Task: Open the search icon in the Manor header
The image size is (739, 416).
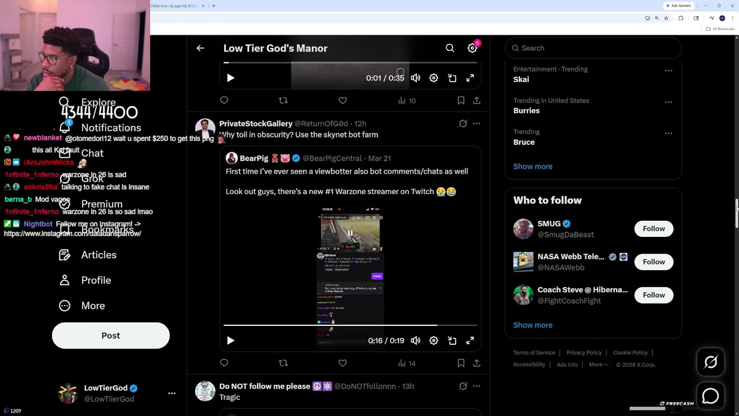Action: coord(450,49)
